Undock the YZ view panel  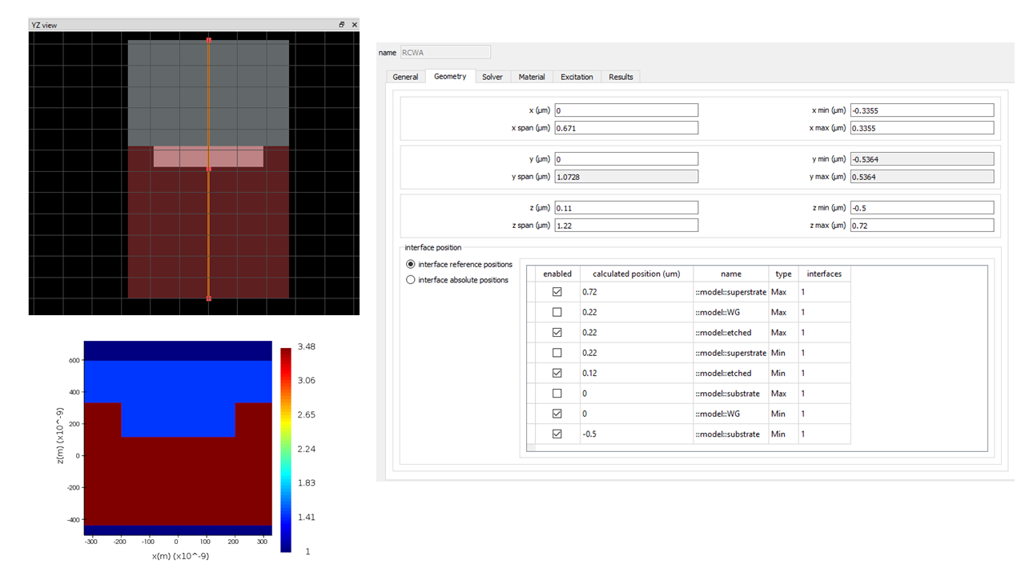(342, 25)
